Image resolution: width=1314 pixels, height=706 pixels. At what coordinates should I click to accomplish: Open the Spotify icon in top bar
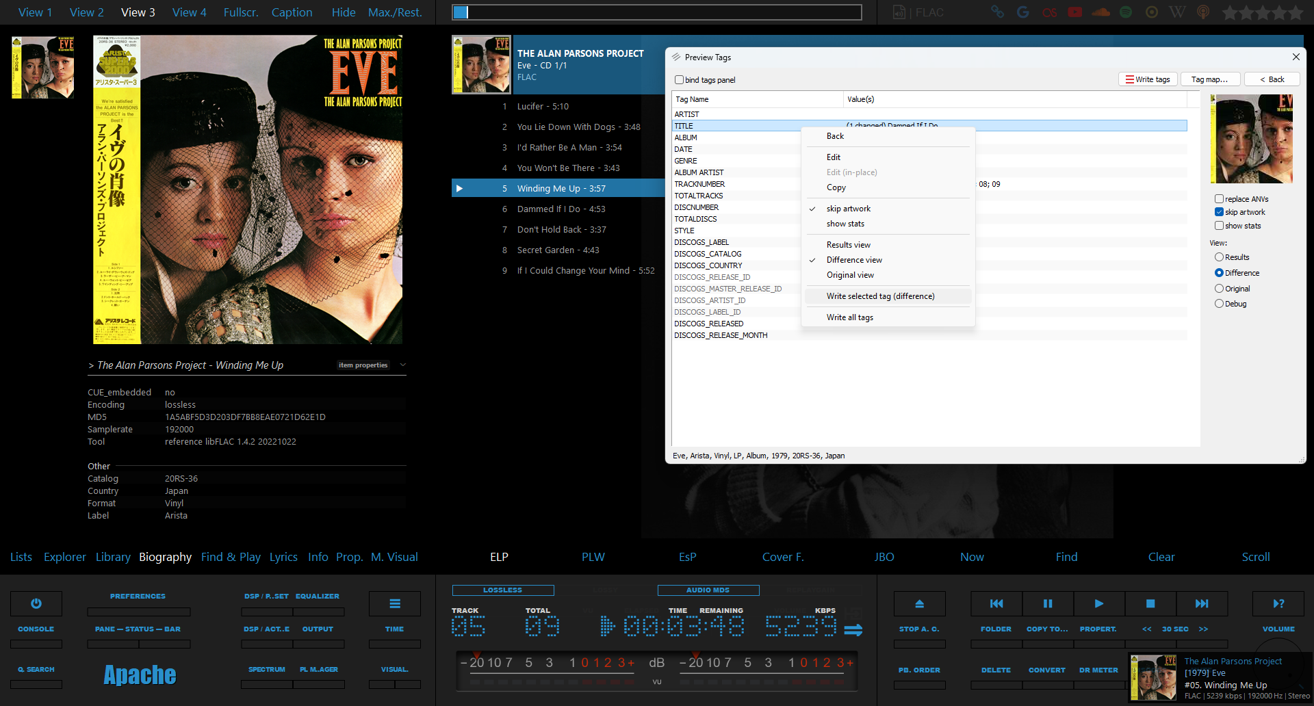[1126, 12]
